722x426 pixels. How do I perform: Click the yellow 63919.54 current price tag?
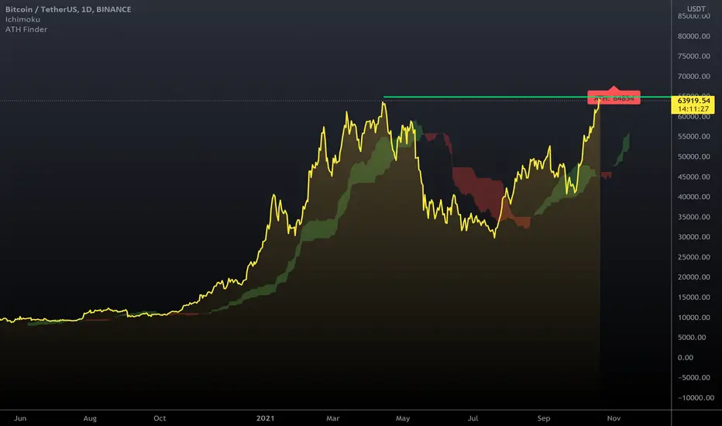click(693, 101)
